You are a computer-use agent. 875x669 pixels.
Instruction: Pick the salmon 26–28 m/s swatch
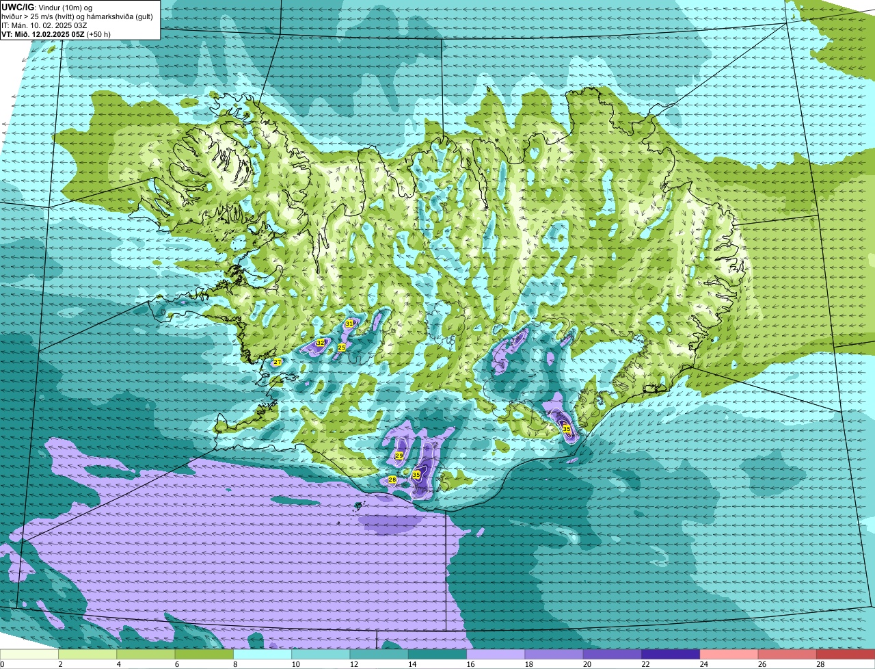pos(787,655)
